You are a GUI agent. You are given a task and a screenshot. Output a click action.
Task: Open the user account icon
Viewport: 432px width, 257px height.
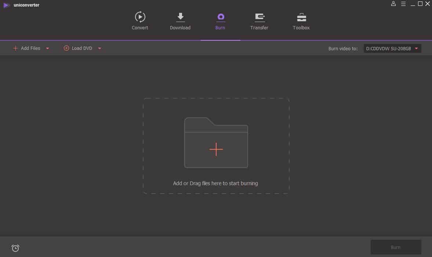tap(393, 4)
